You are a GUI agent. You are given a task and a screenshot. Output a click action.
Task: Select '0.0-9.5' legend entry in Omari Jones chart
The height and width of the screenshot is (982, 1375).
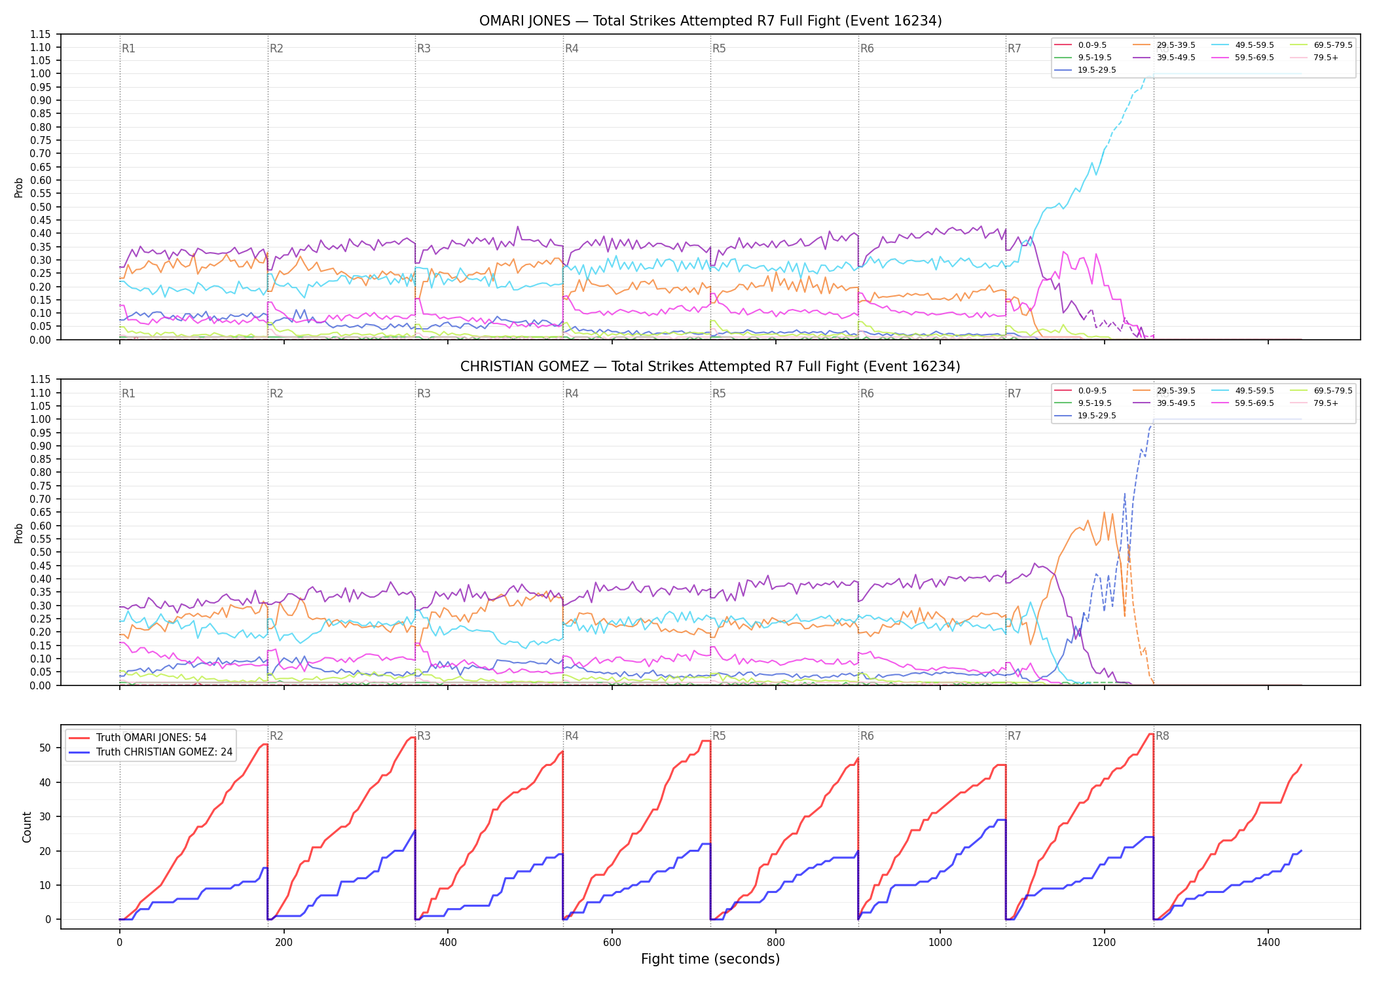(x=1080, y=45)
